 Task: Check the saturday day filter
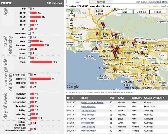click(29, 114)
